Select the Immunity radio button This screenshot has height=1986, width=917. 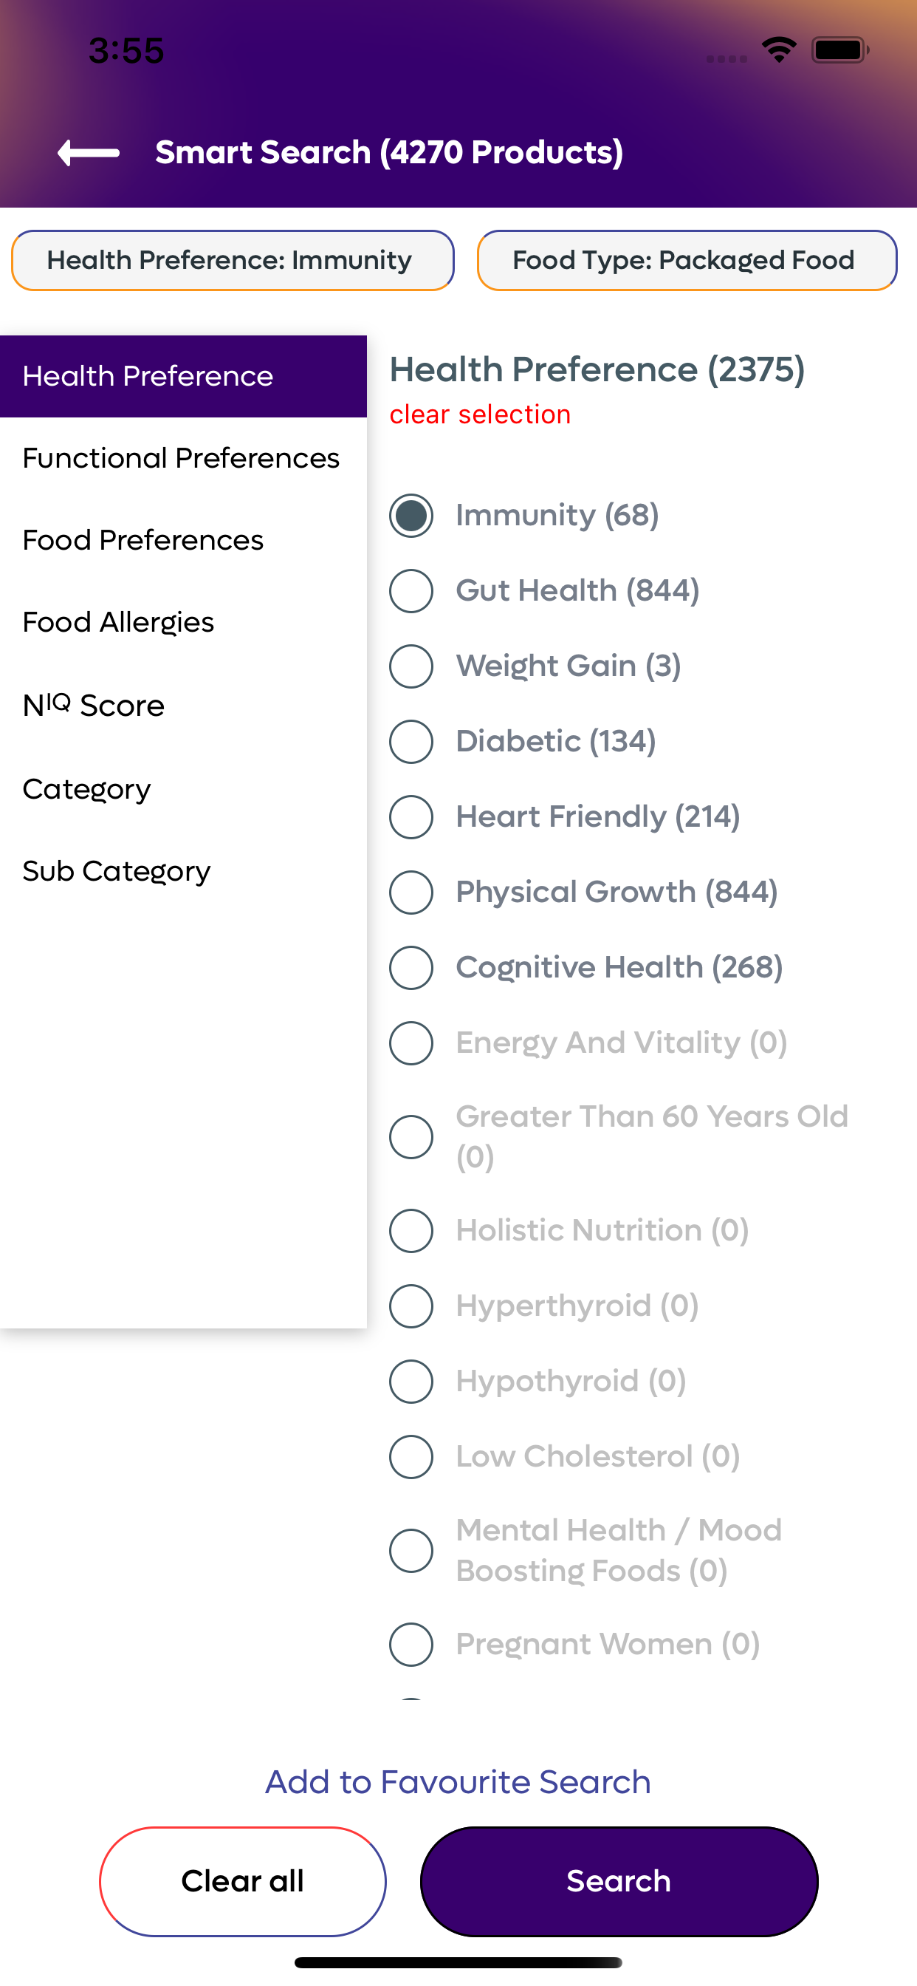411,515
